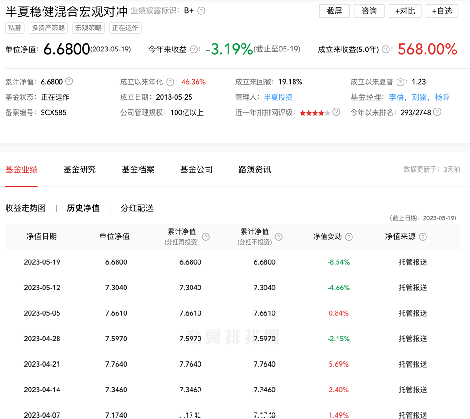Click the 数据更新于: 3天前 text
The height and width of the screenshot is (419, 470).
[432, 169]
